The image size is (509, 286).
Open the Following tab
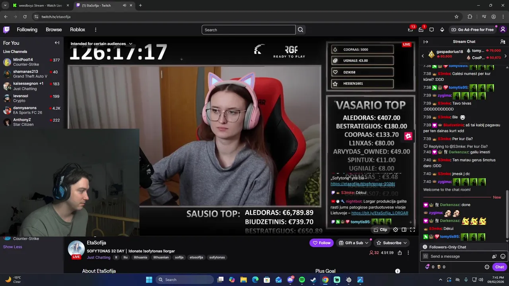[27, 30]
